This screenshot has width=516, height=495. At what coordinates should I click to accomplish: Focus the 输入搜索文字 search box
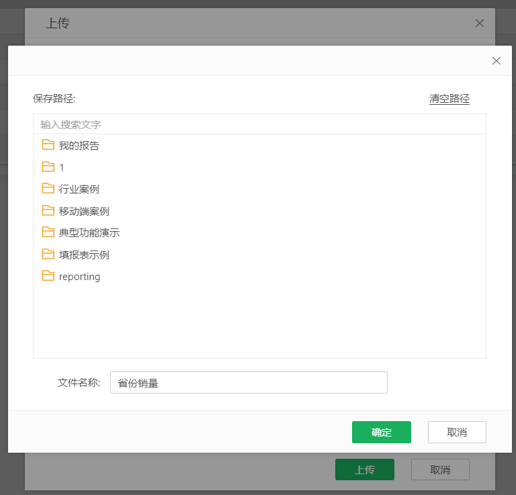pyautogui.click(x=259, y=124)
